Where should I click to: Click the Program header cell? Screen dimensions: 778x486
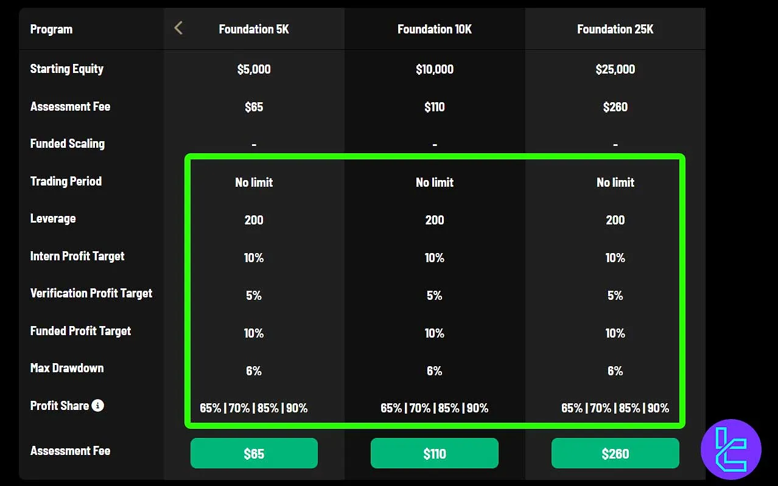click(51, 29)
